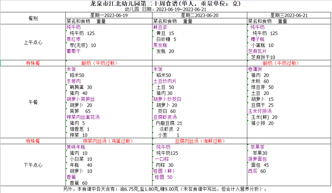Viewport: 332px width, 193px height.
Task: Click the 茭白 60 ingredient
Action: [x=167, y=111]
